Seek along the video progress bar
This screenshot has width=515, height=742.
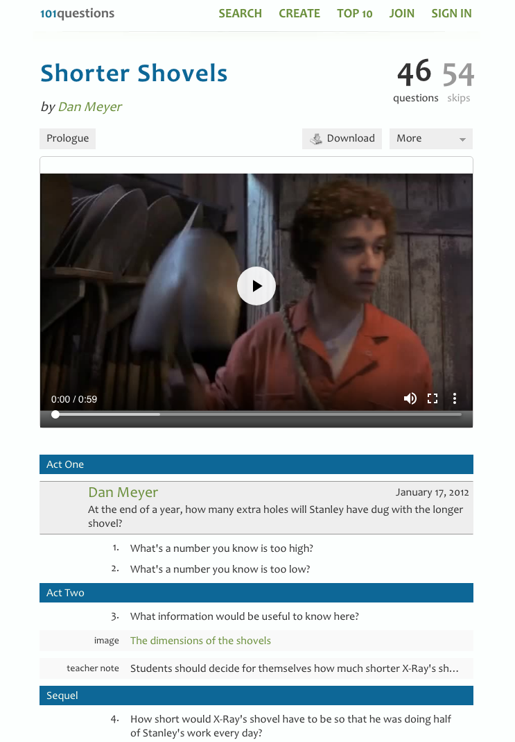click(x=258, y=414)
